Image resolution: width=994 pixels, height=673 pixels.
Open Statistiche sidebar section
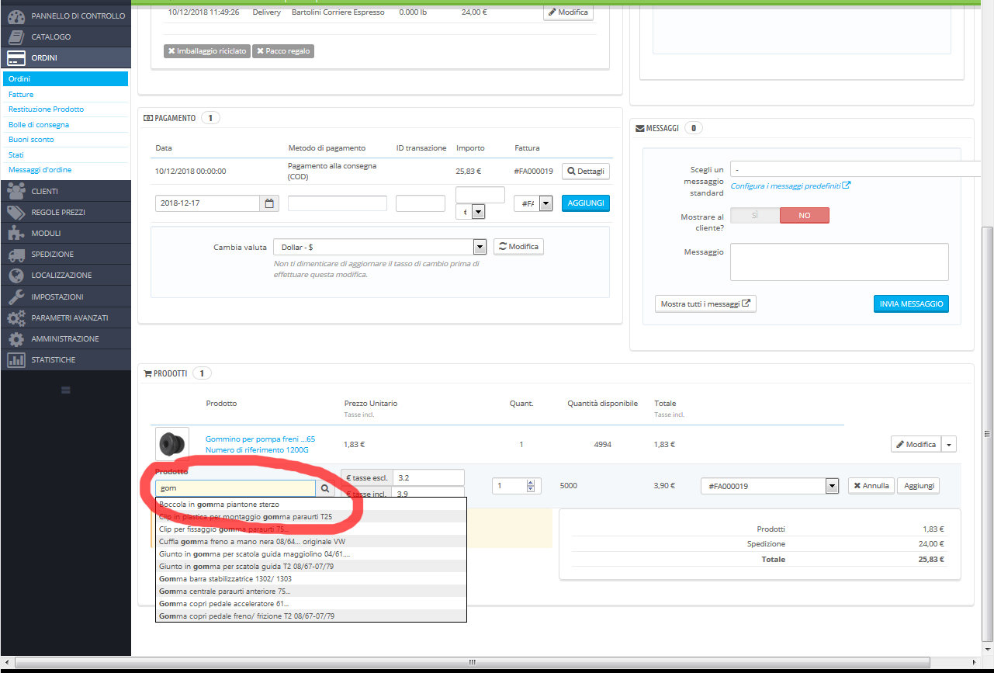66,359
